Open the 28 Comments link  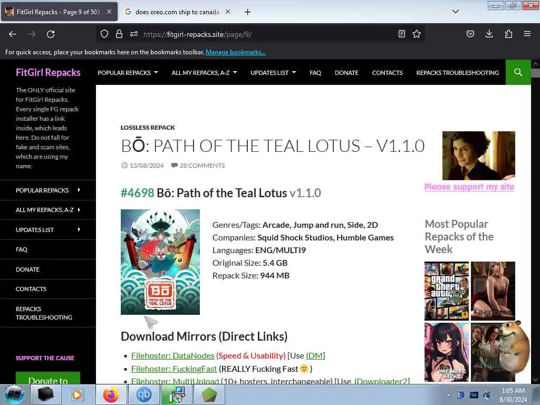[202, 165]
